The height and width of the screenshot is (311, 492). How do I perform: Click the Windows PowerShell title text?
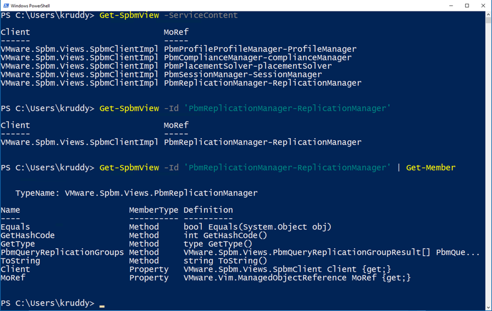point(31,5)
